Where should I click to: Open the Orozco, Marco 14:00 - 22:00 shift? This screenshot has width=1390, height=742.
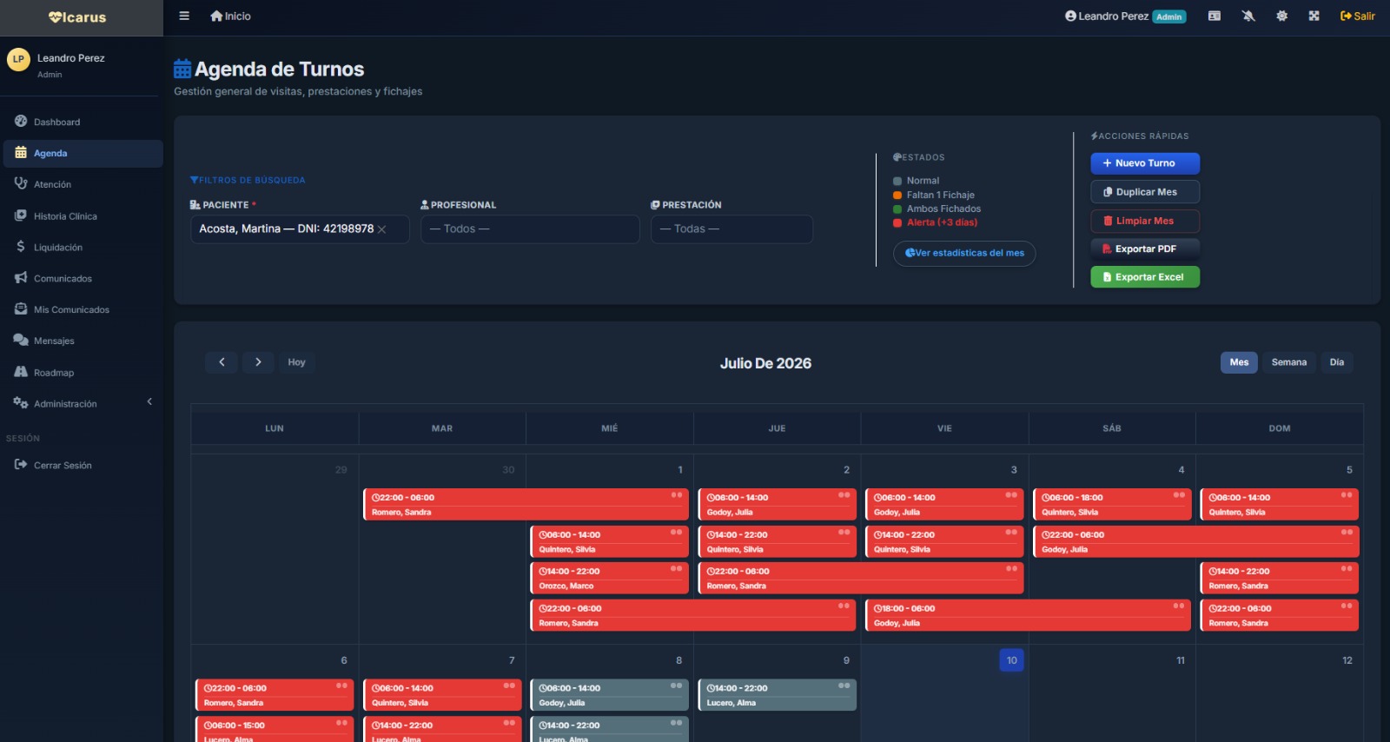pyautogui.click(x=609, y=579)
